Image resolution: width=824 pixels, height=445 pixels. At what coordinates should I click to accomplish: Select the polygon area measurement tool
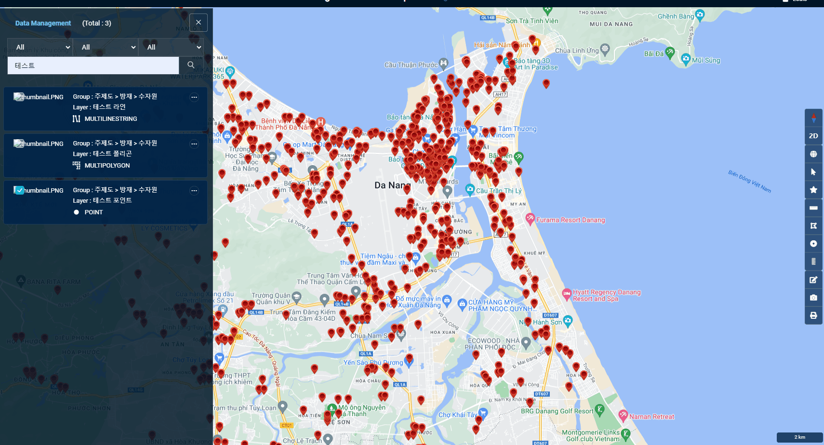813,226
